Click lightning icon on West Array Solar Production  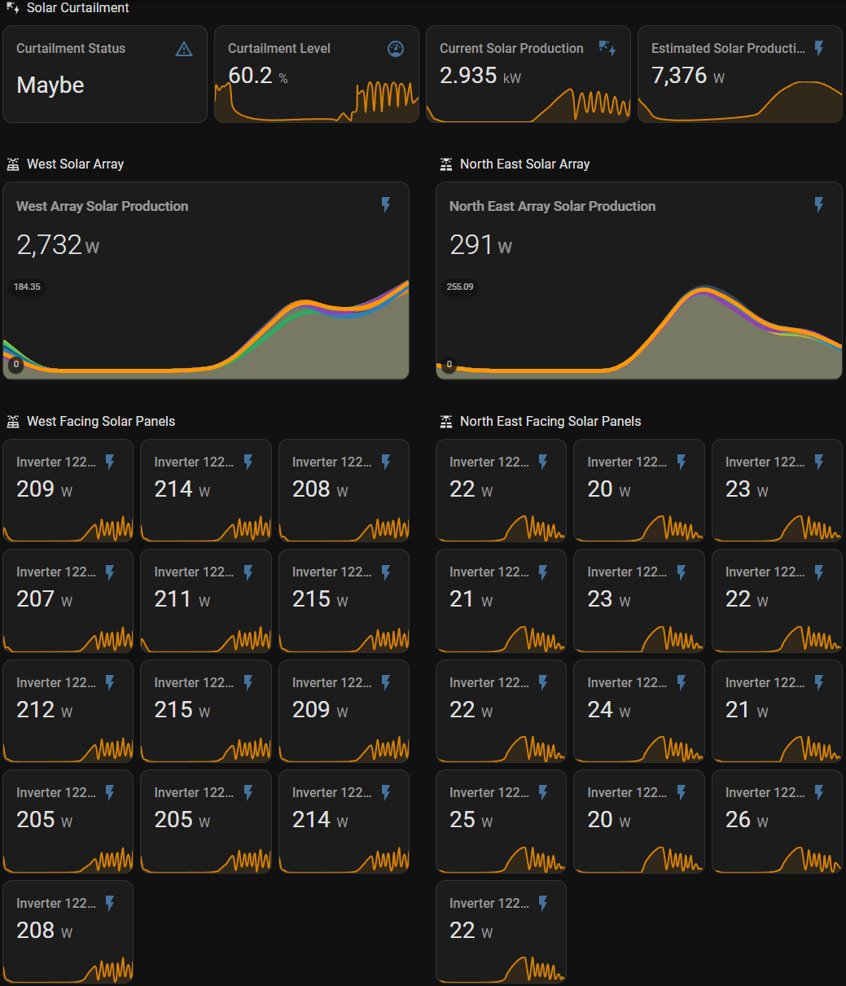tap(386, 205)
